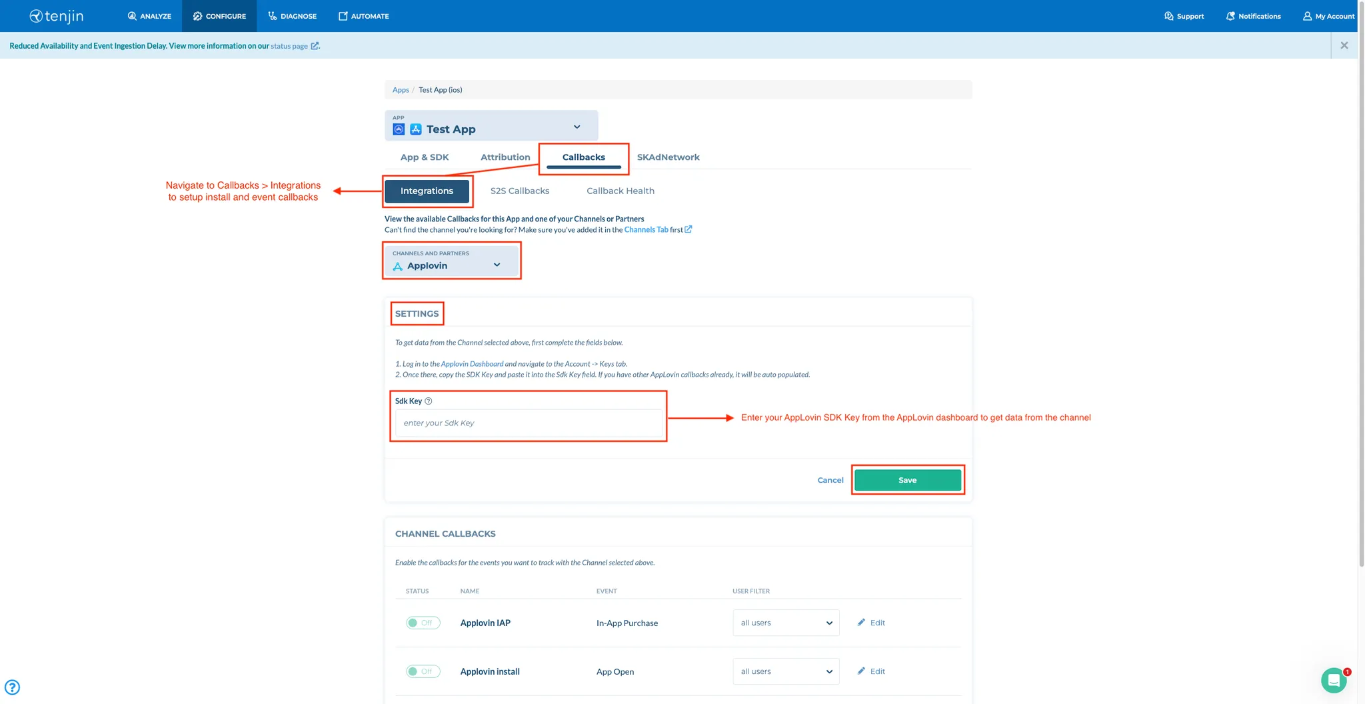
Task: Open the Applovin Dashboard link
Action: point(472,364)
